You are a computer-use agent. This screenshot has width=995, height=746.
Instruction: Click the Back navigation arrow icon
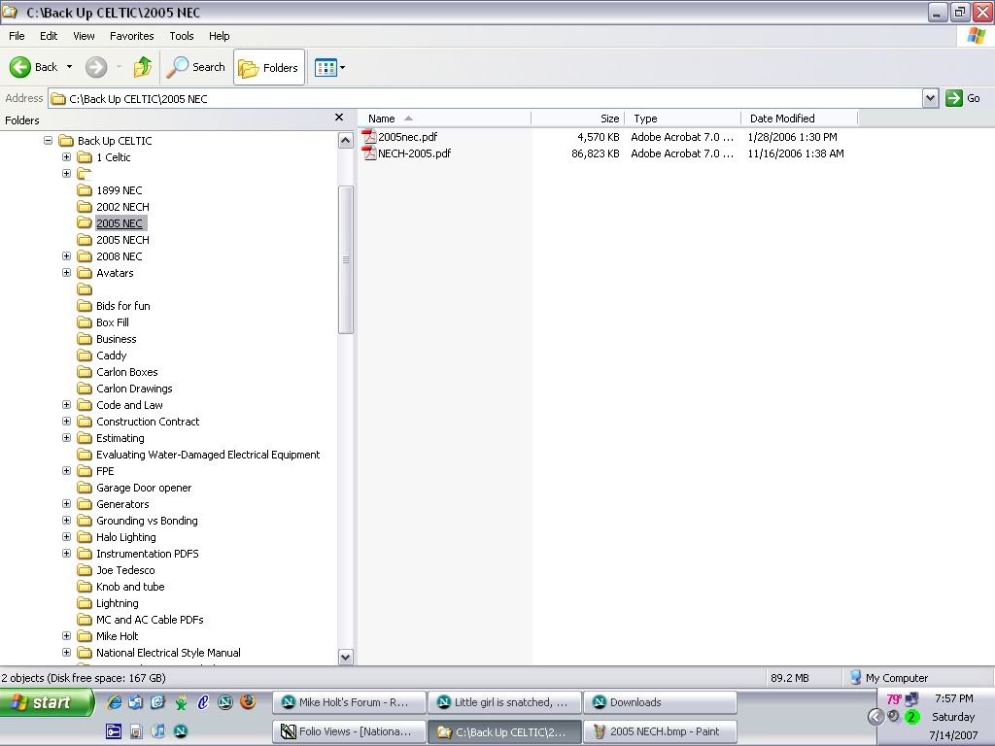click(20, 67)
